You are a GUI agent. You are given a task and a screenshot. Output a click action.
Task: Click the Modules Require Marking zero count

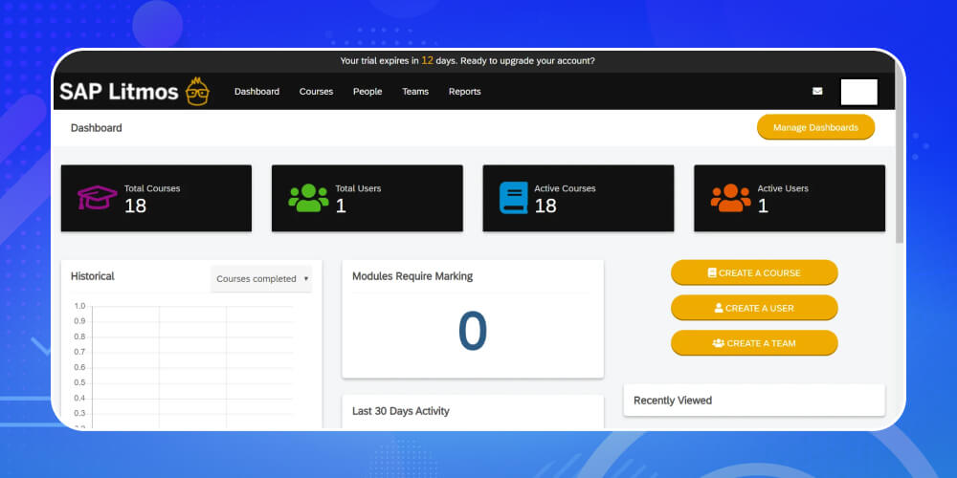point(473,332)
